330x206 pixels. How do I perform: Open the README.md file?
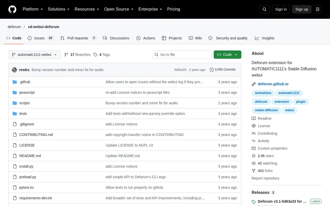pyautogui.click(x=30, y=156)
